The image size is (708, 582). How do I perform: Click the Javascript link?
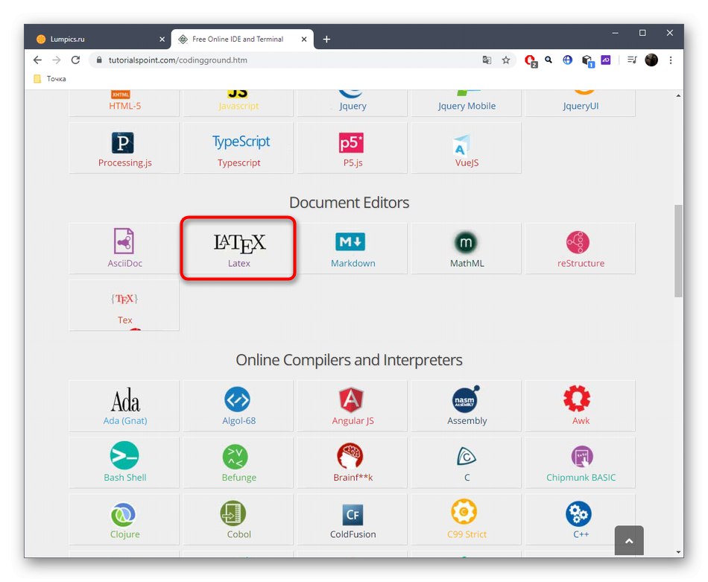coord(238,106)
